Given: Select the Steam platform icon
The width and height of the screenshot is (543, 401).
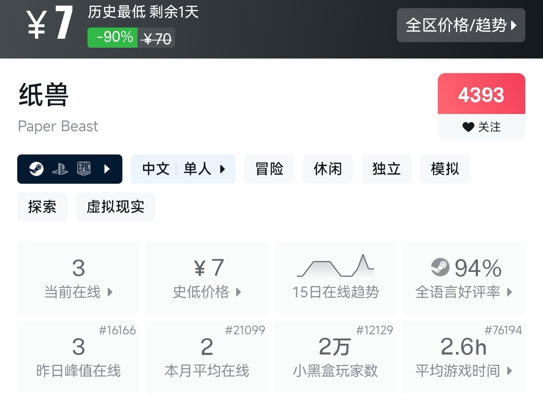Looking at the screenshot, I should (x=36, y=169).
